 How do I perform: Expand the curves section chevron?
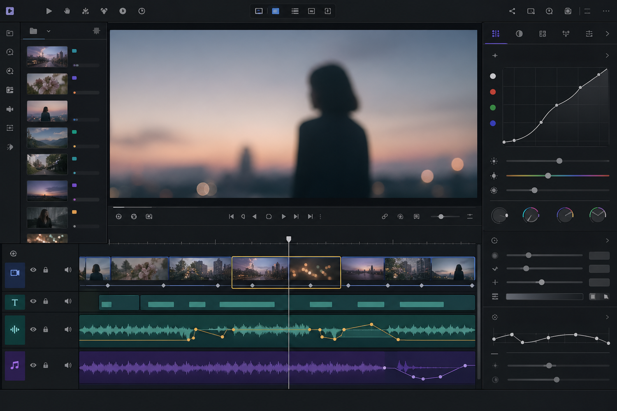click(607, 55)
